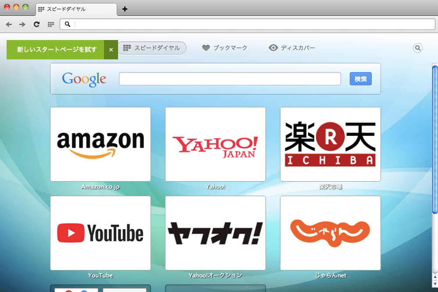Reload the page with refresh icon
The height and width of the screenshot is (292, 438).
tap(36, 24)
